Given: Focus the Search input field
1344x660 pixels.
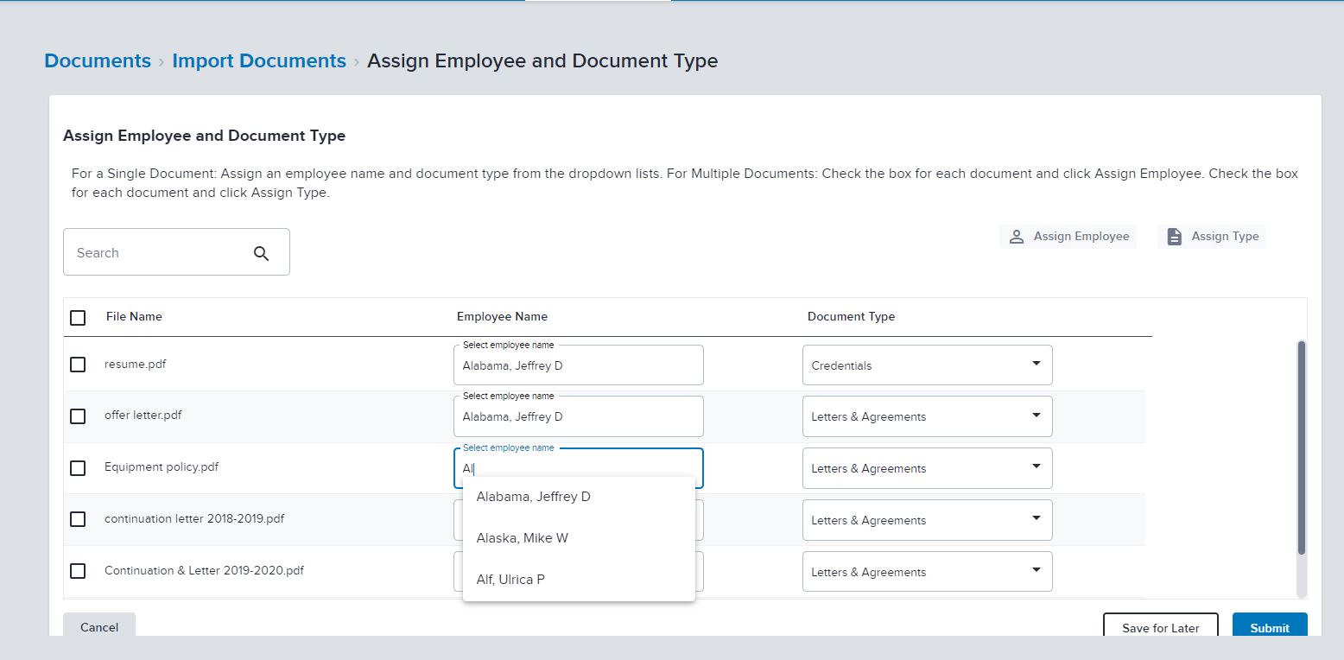Looking at the screenshot, I should coord(155,253).
